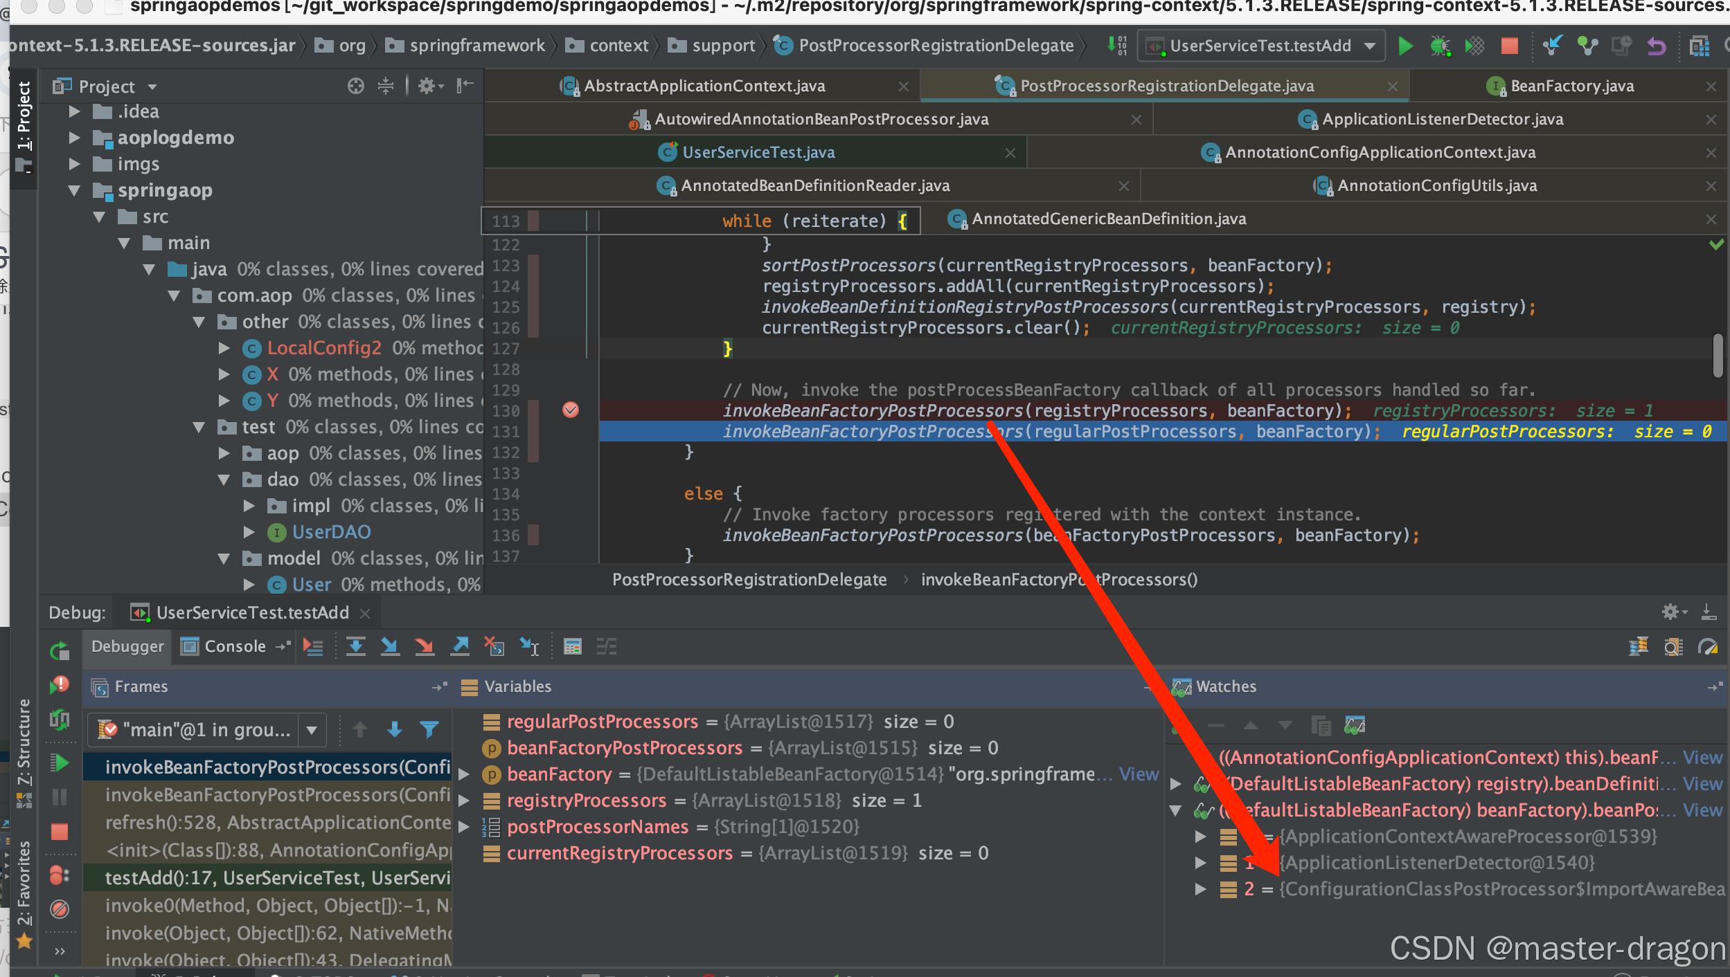Select the UserDAO interface in the project tree
1730x977 pixels.
331,532
